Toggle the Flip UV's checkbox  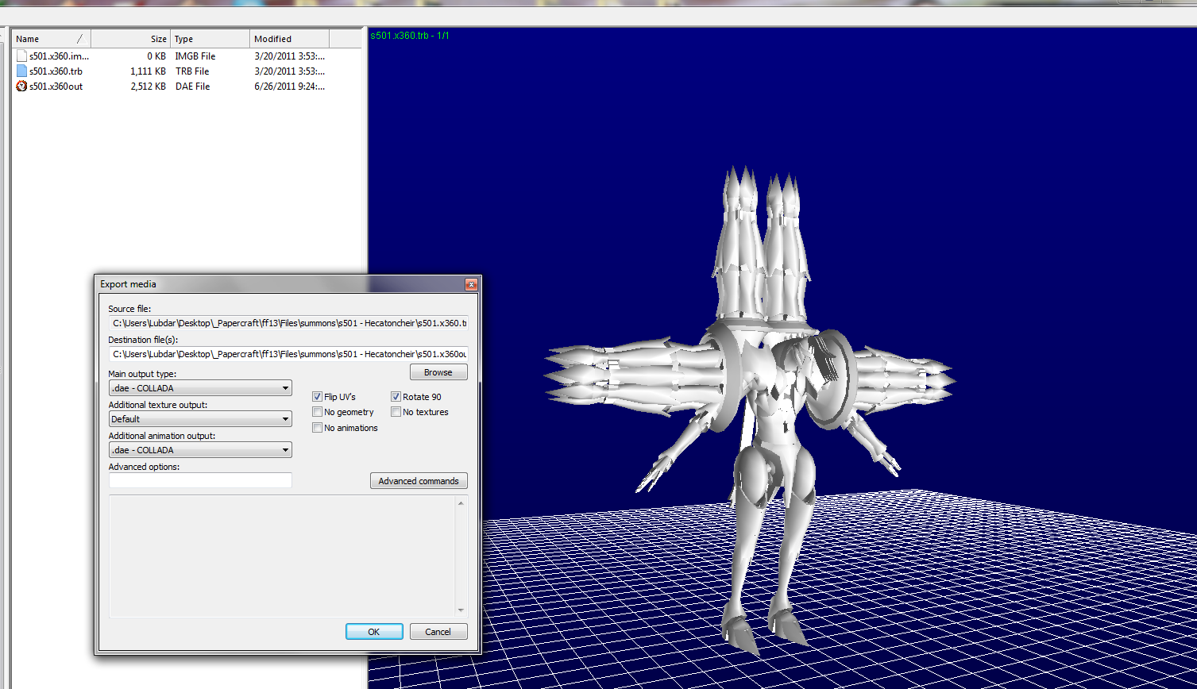pos(318,397)
